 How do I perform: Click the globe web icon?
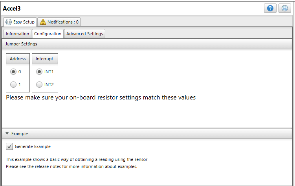pos(284,9)
